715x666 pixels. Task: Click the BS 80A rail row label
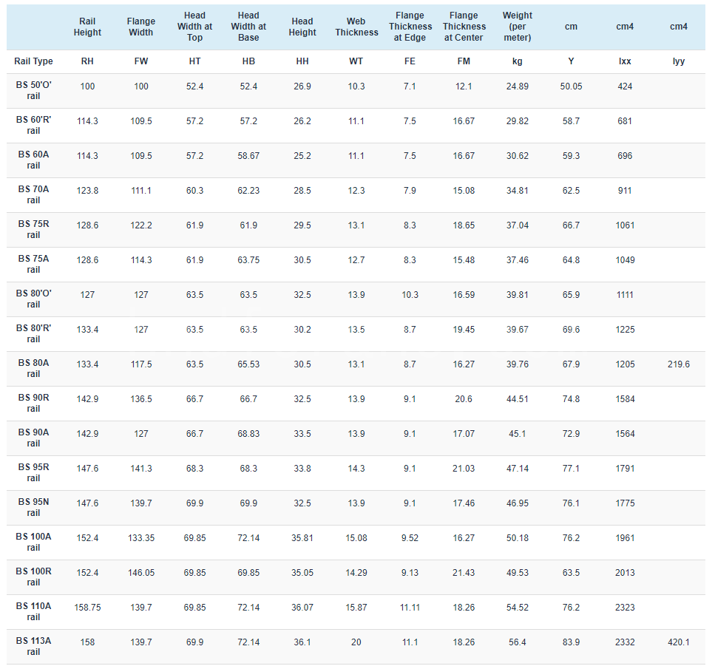[33, 368]
